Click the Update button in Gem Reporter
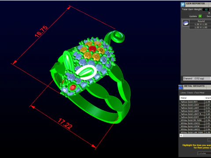The height and width of the screenshot is (158, 211). coord(193,16)
